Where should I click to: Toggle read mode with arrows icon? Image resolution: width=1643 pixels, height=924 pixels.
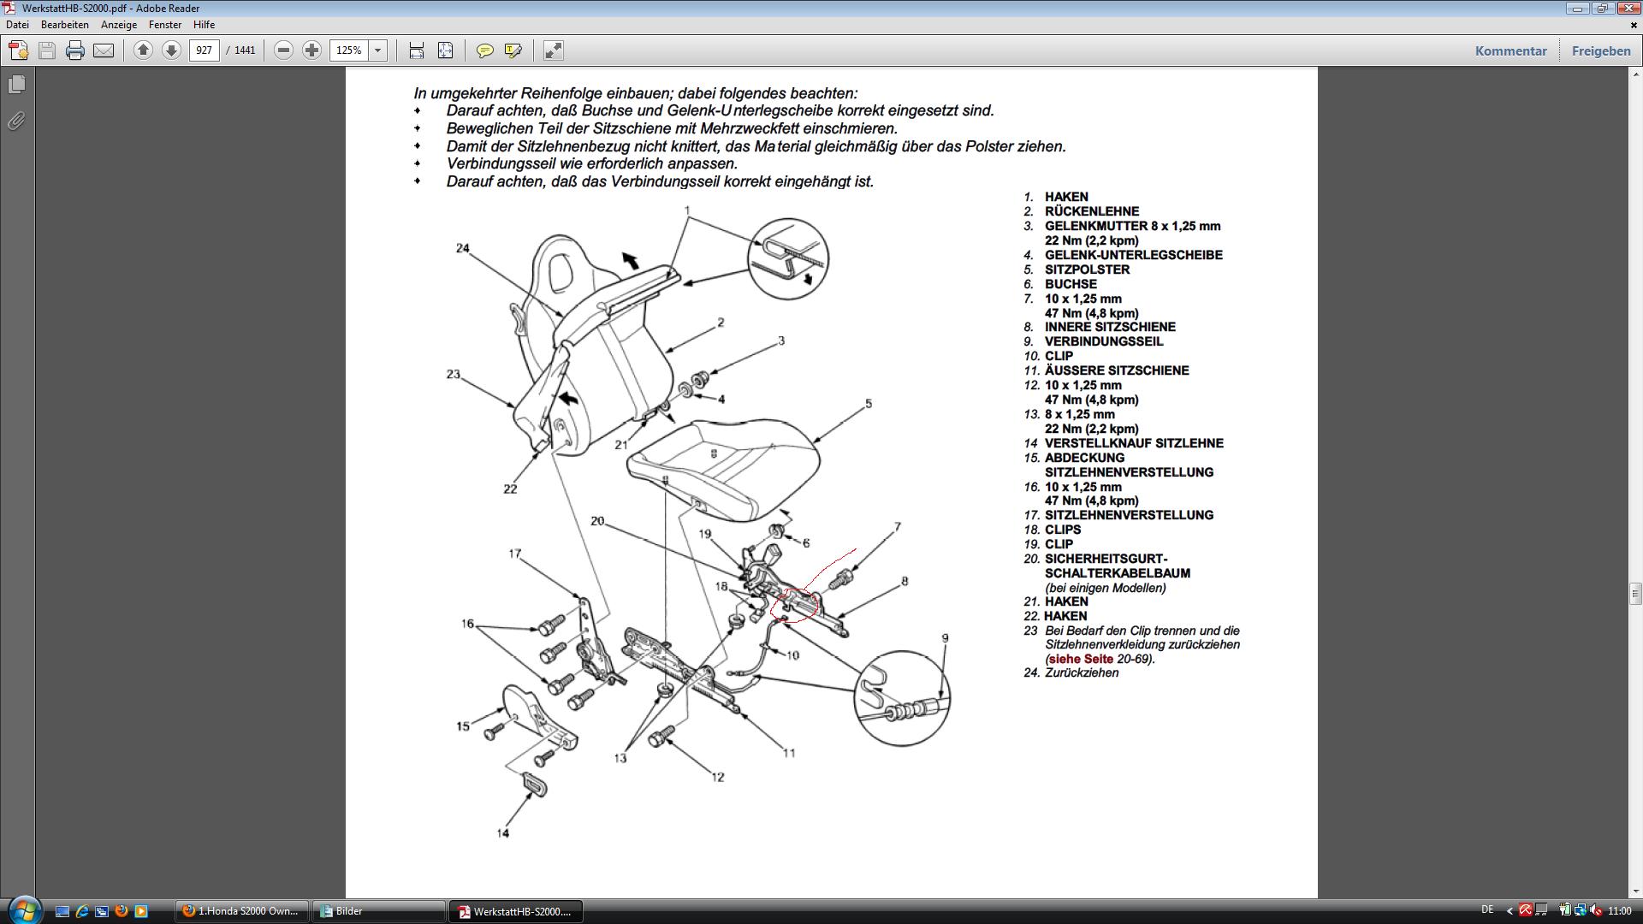[x=554, y=50]
